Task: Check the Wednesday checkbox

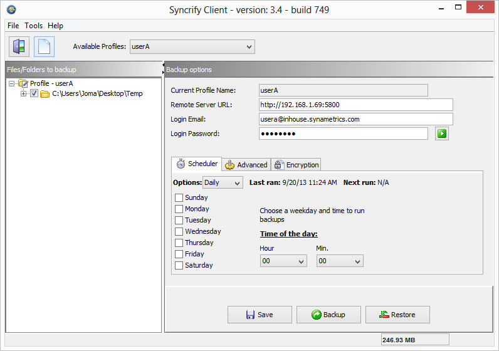Action: (x=179, y=231)
